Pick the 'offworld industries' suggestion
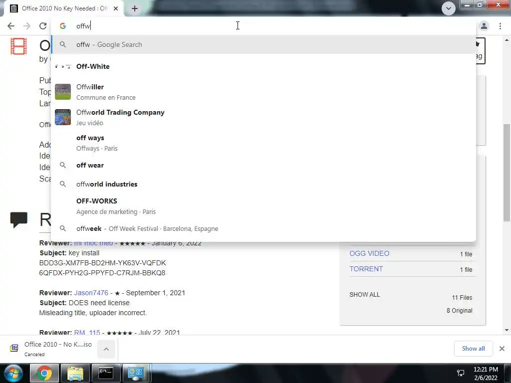 [263, 184]
